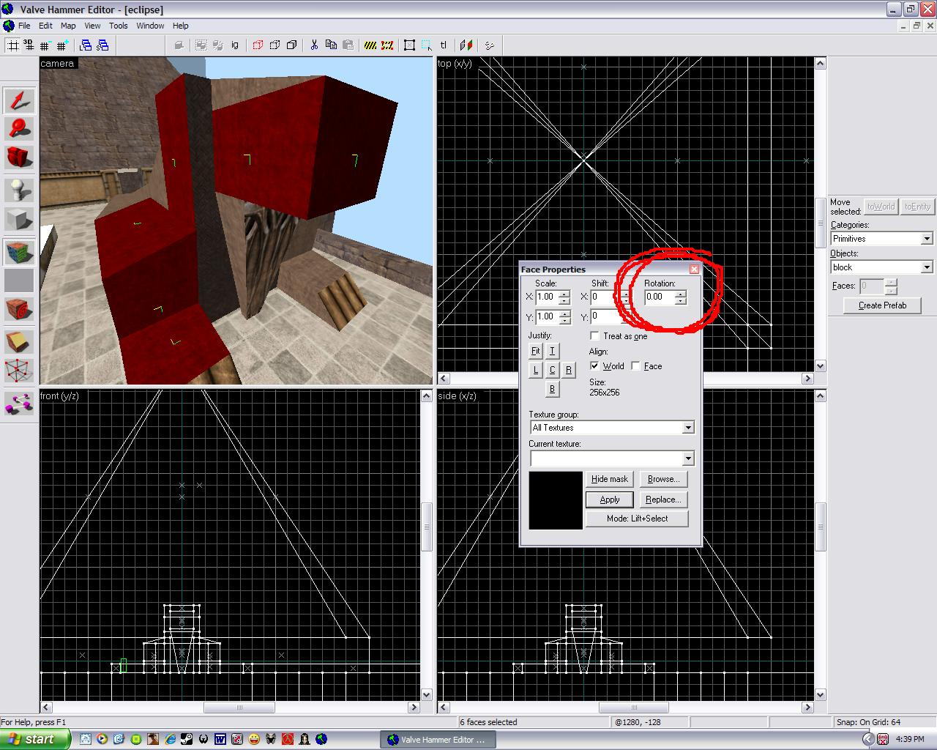Activate the Clipping tool
This screenshot has width=937, height=750.
click(19, 341)
